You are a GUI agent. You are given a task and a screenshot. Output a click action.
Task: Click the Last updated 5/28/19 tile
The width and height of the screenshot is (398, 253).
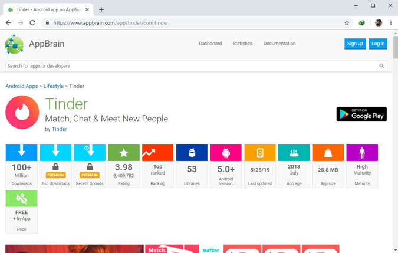(260, 166)
